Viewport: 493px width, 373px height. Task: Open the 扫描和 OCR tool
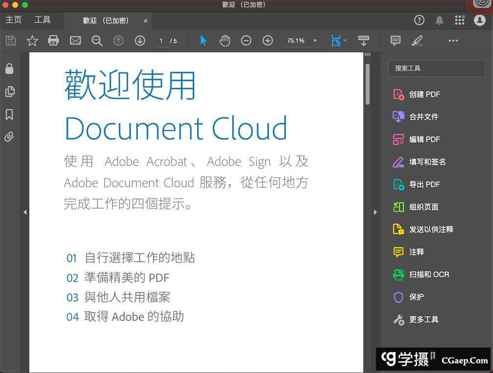[x=429, y=275]
